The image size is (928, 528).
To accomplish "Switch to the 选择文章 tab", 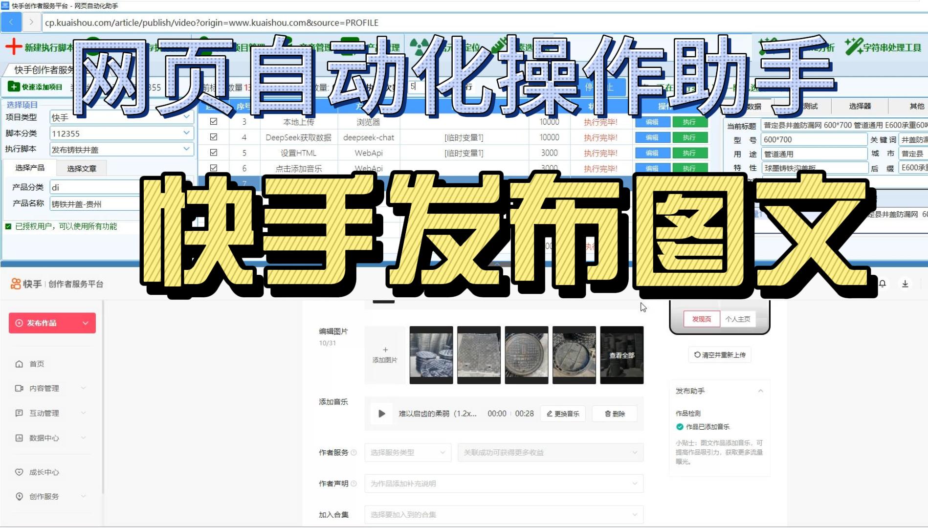I will [x=82, y=167].
